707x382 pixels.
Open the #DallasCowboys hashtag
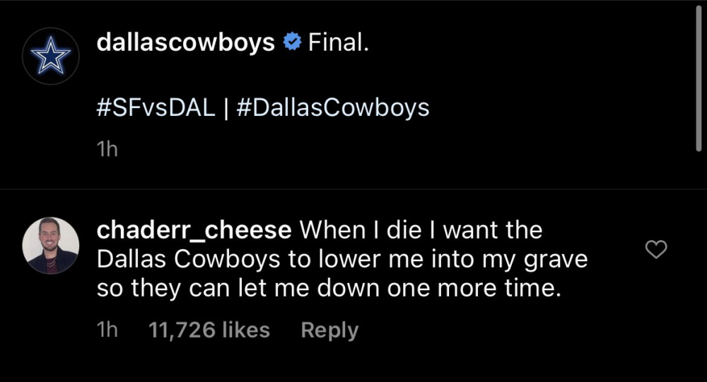pyautogui.click(x=330, y=107)
